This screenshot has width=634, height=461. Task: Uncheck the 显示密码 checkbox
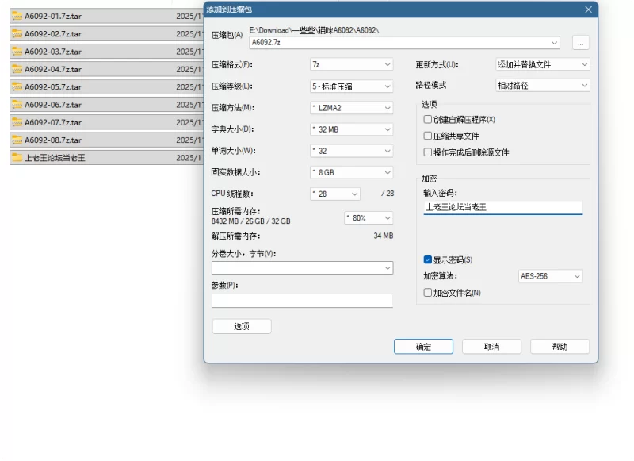[x=428, y=259]
